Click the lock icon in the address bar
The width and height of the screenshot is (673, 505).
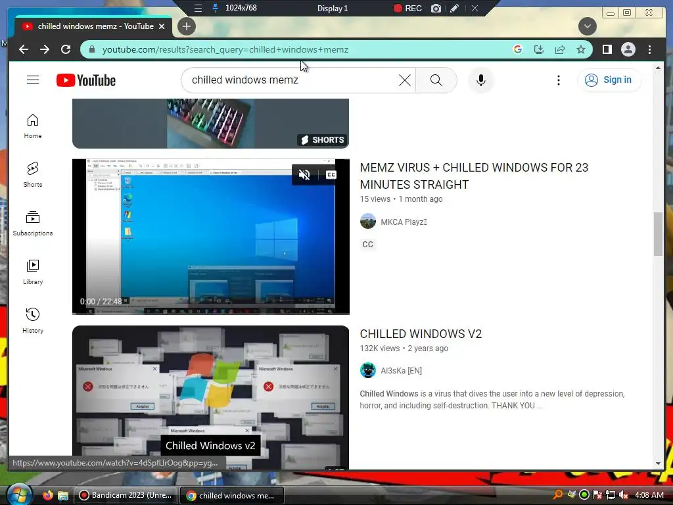[x=92, y=50]
